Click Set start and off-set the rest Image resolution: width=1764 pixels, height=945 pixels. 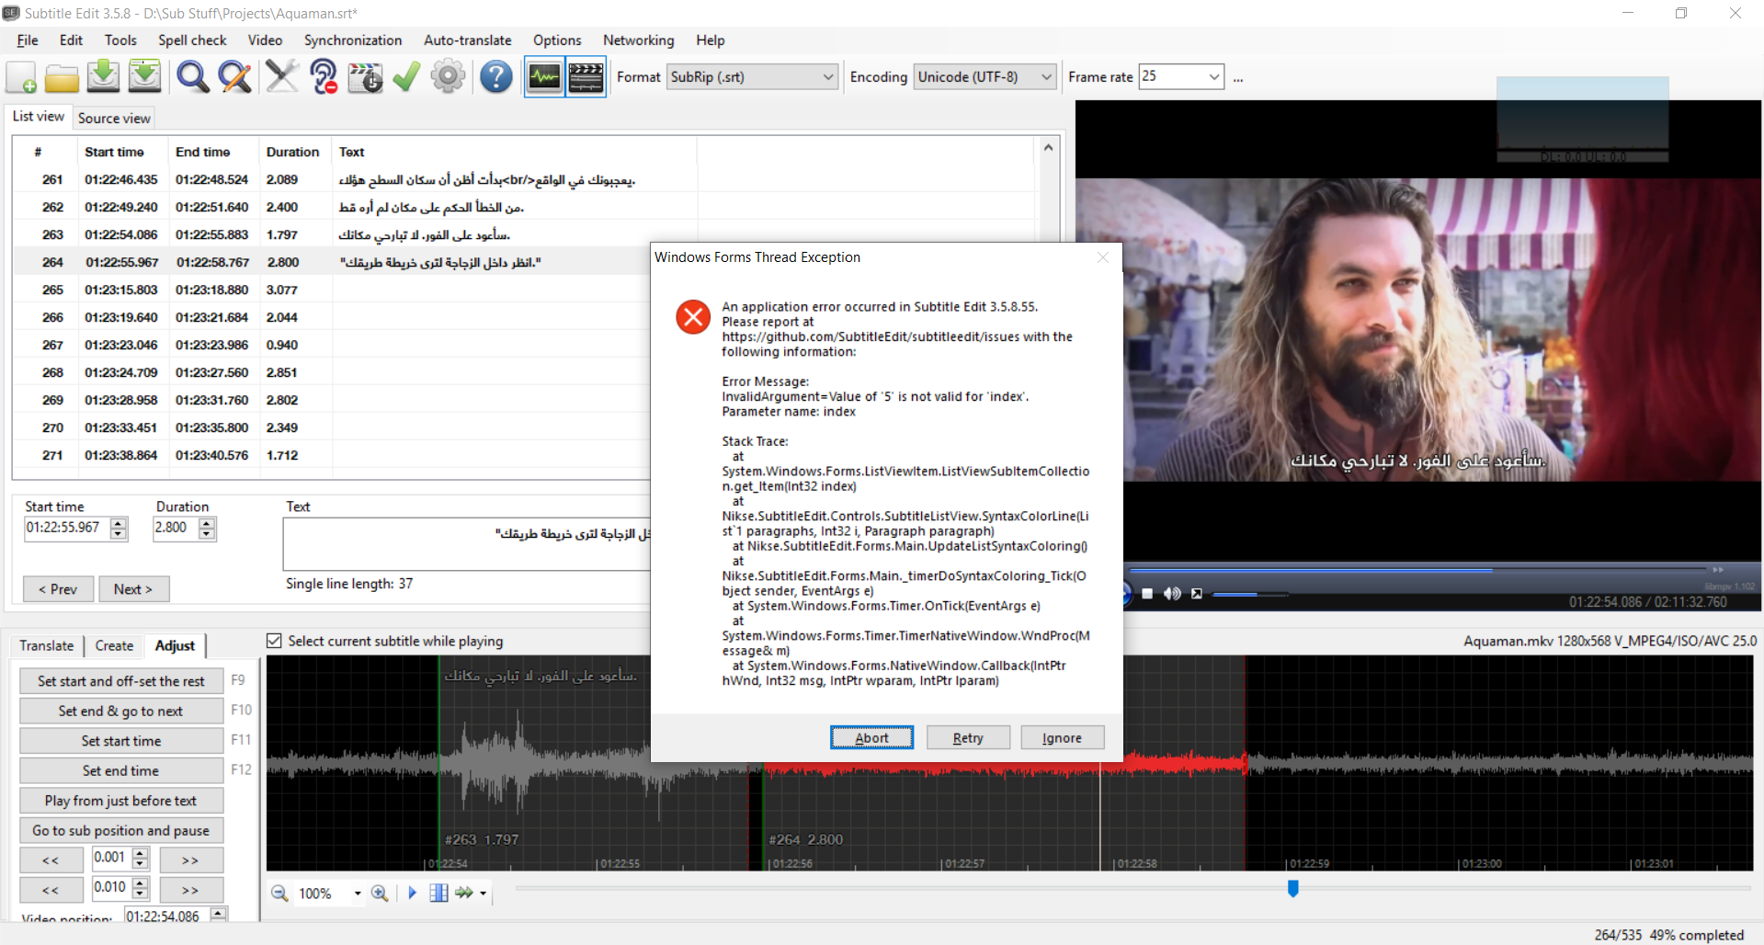(x=121, y=681)
